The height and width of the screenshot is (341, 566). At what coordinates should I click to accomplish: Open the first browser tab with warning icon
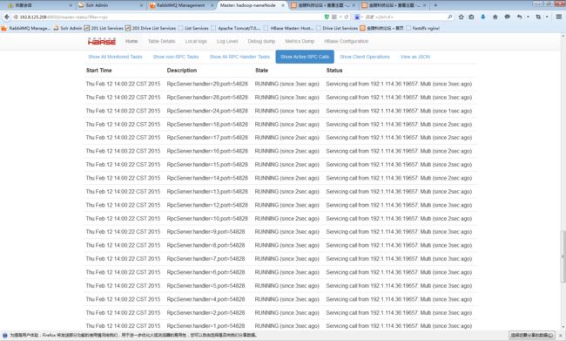click(x=39, y=5)
